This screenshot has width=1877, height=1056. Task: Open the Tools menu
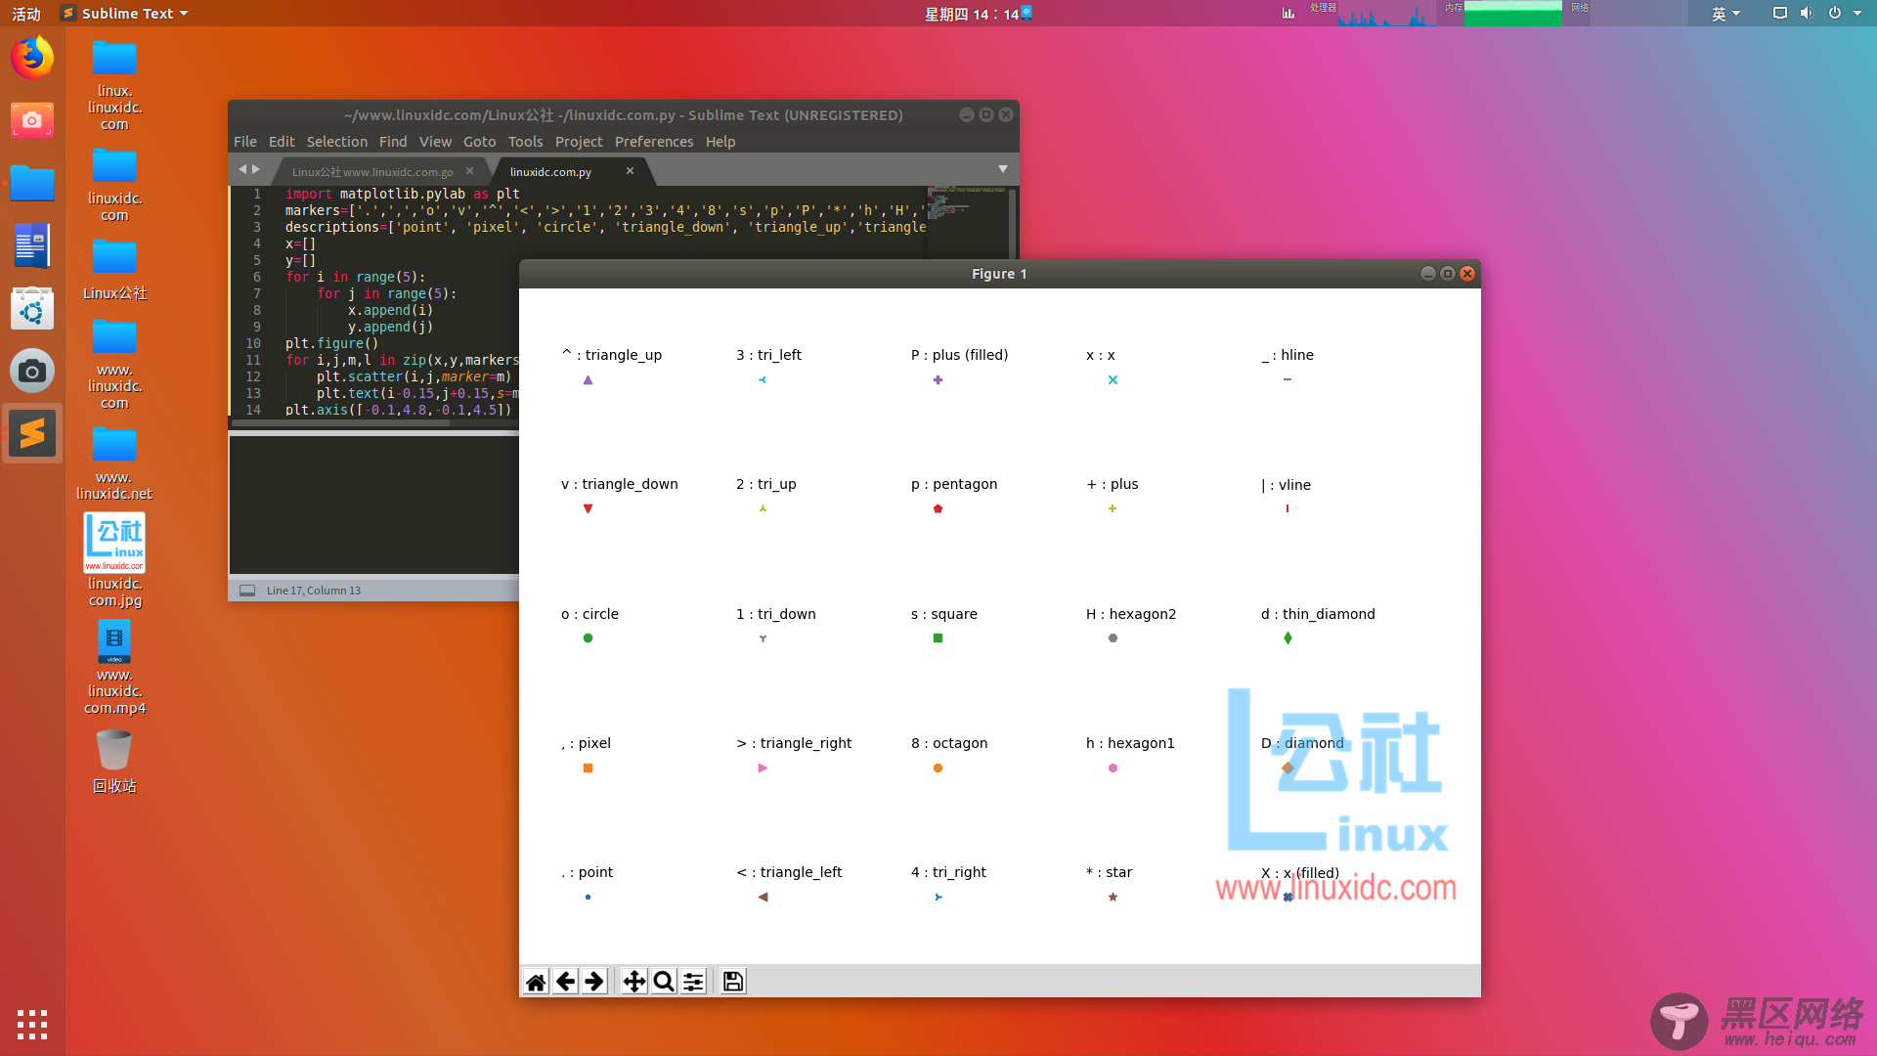(525, 142)
